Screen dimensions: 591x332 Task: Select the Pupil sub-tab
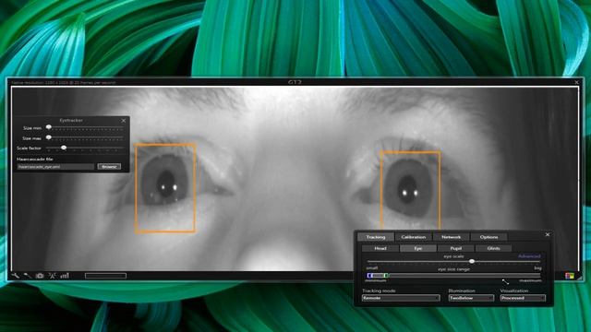455,248
